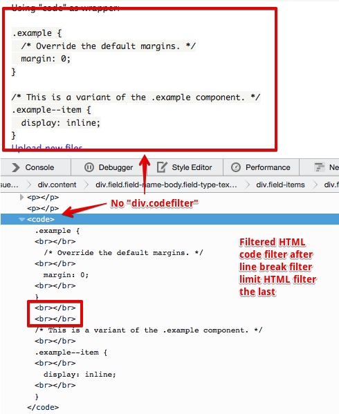Open the Style Editor tab
Viewport: 339px width, 414px height.
pyautogui.click(x=185, y=167)
